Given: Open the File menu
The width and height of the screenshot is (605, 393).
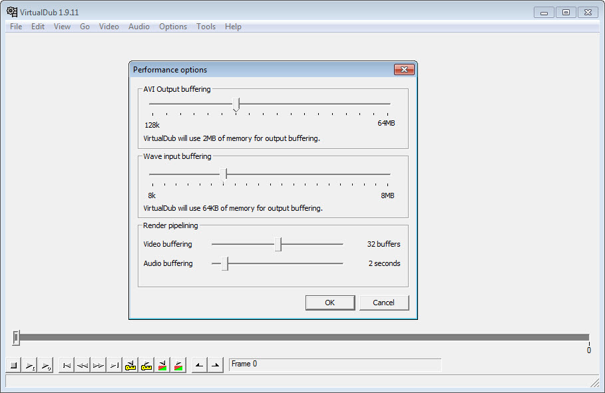Looking at the screenshot, I should point(16,27).
